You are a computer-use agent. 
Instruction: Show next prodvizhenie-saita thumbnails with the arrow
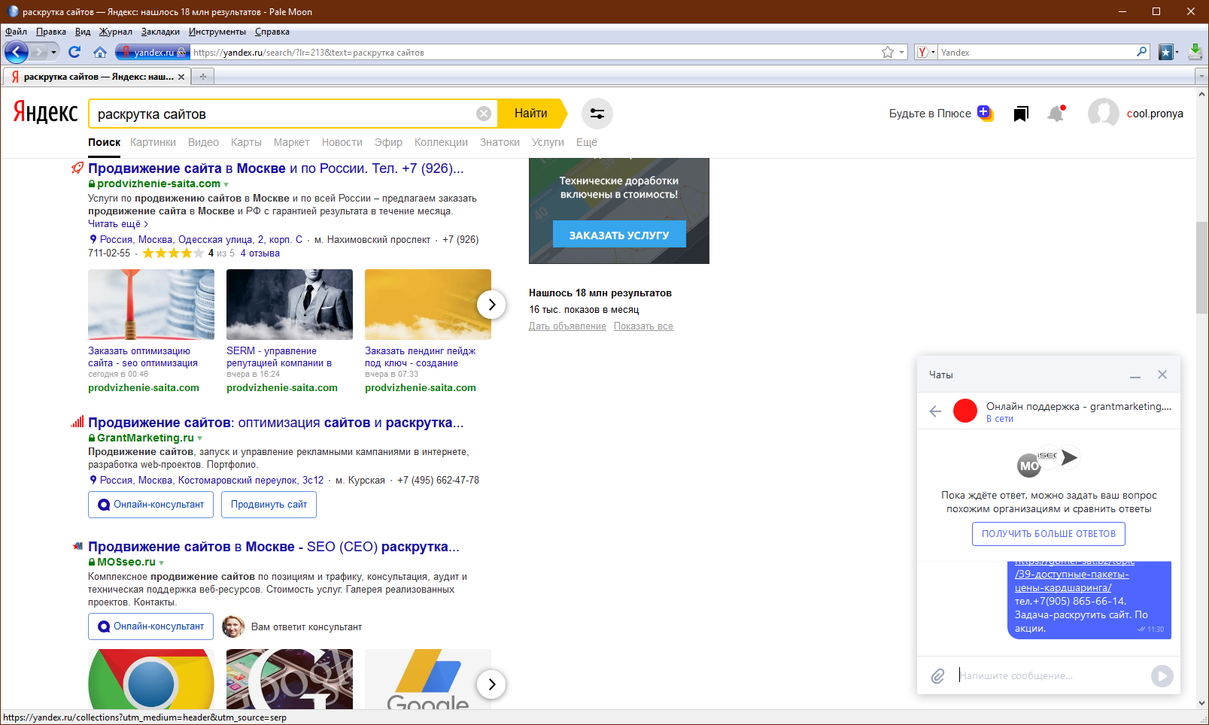click(x=491, y=305)
